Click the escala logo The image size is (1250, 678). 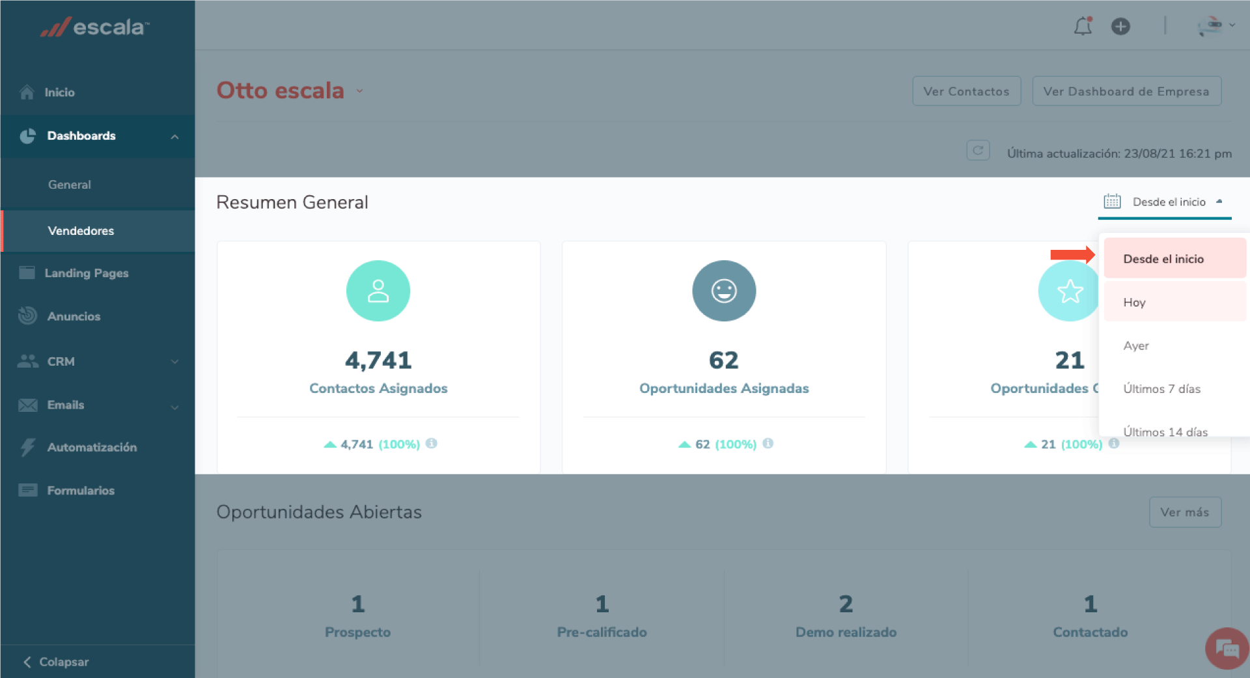(96, 27)
